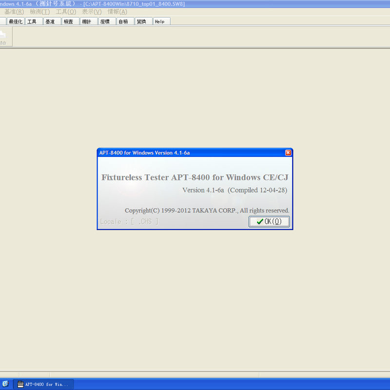390x390 pixels.
Task: Select the 基准 toolbar tab
Action: [x=52, y=21]
